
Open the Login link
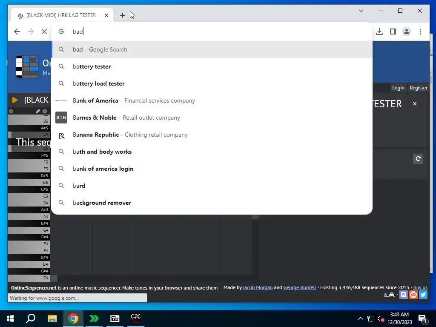pos(398,88)
